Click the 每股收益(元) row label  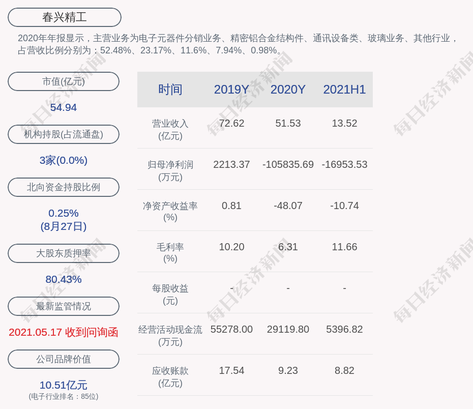170,295
